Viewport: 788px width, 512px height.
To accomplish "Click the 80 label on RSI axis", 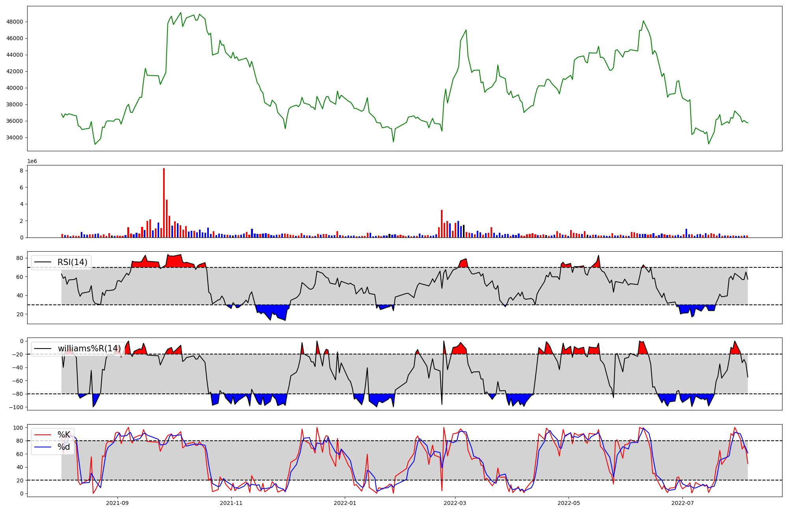I will [20, 258].
